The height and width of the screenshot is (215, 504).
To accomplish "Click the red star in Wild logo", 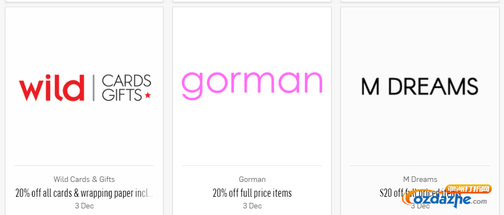I will (148, 95).
